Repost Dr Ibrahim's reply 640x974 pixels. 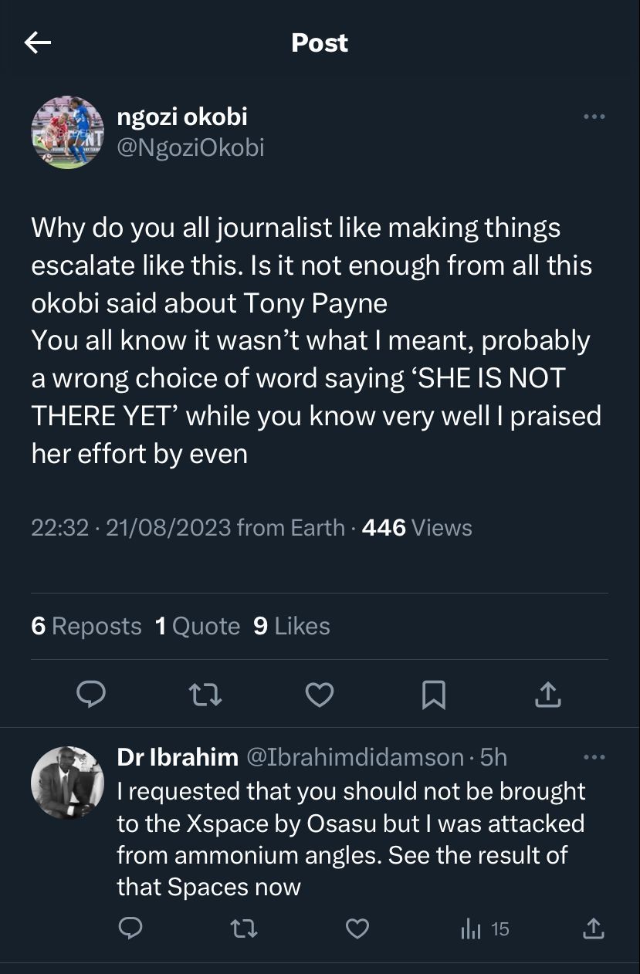(x=244, y=929)
